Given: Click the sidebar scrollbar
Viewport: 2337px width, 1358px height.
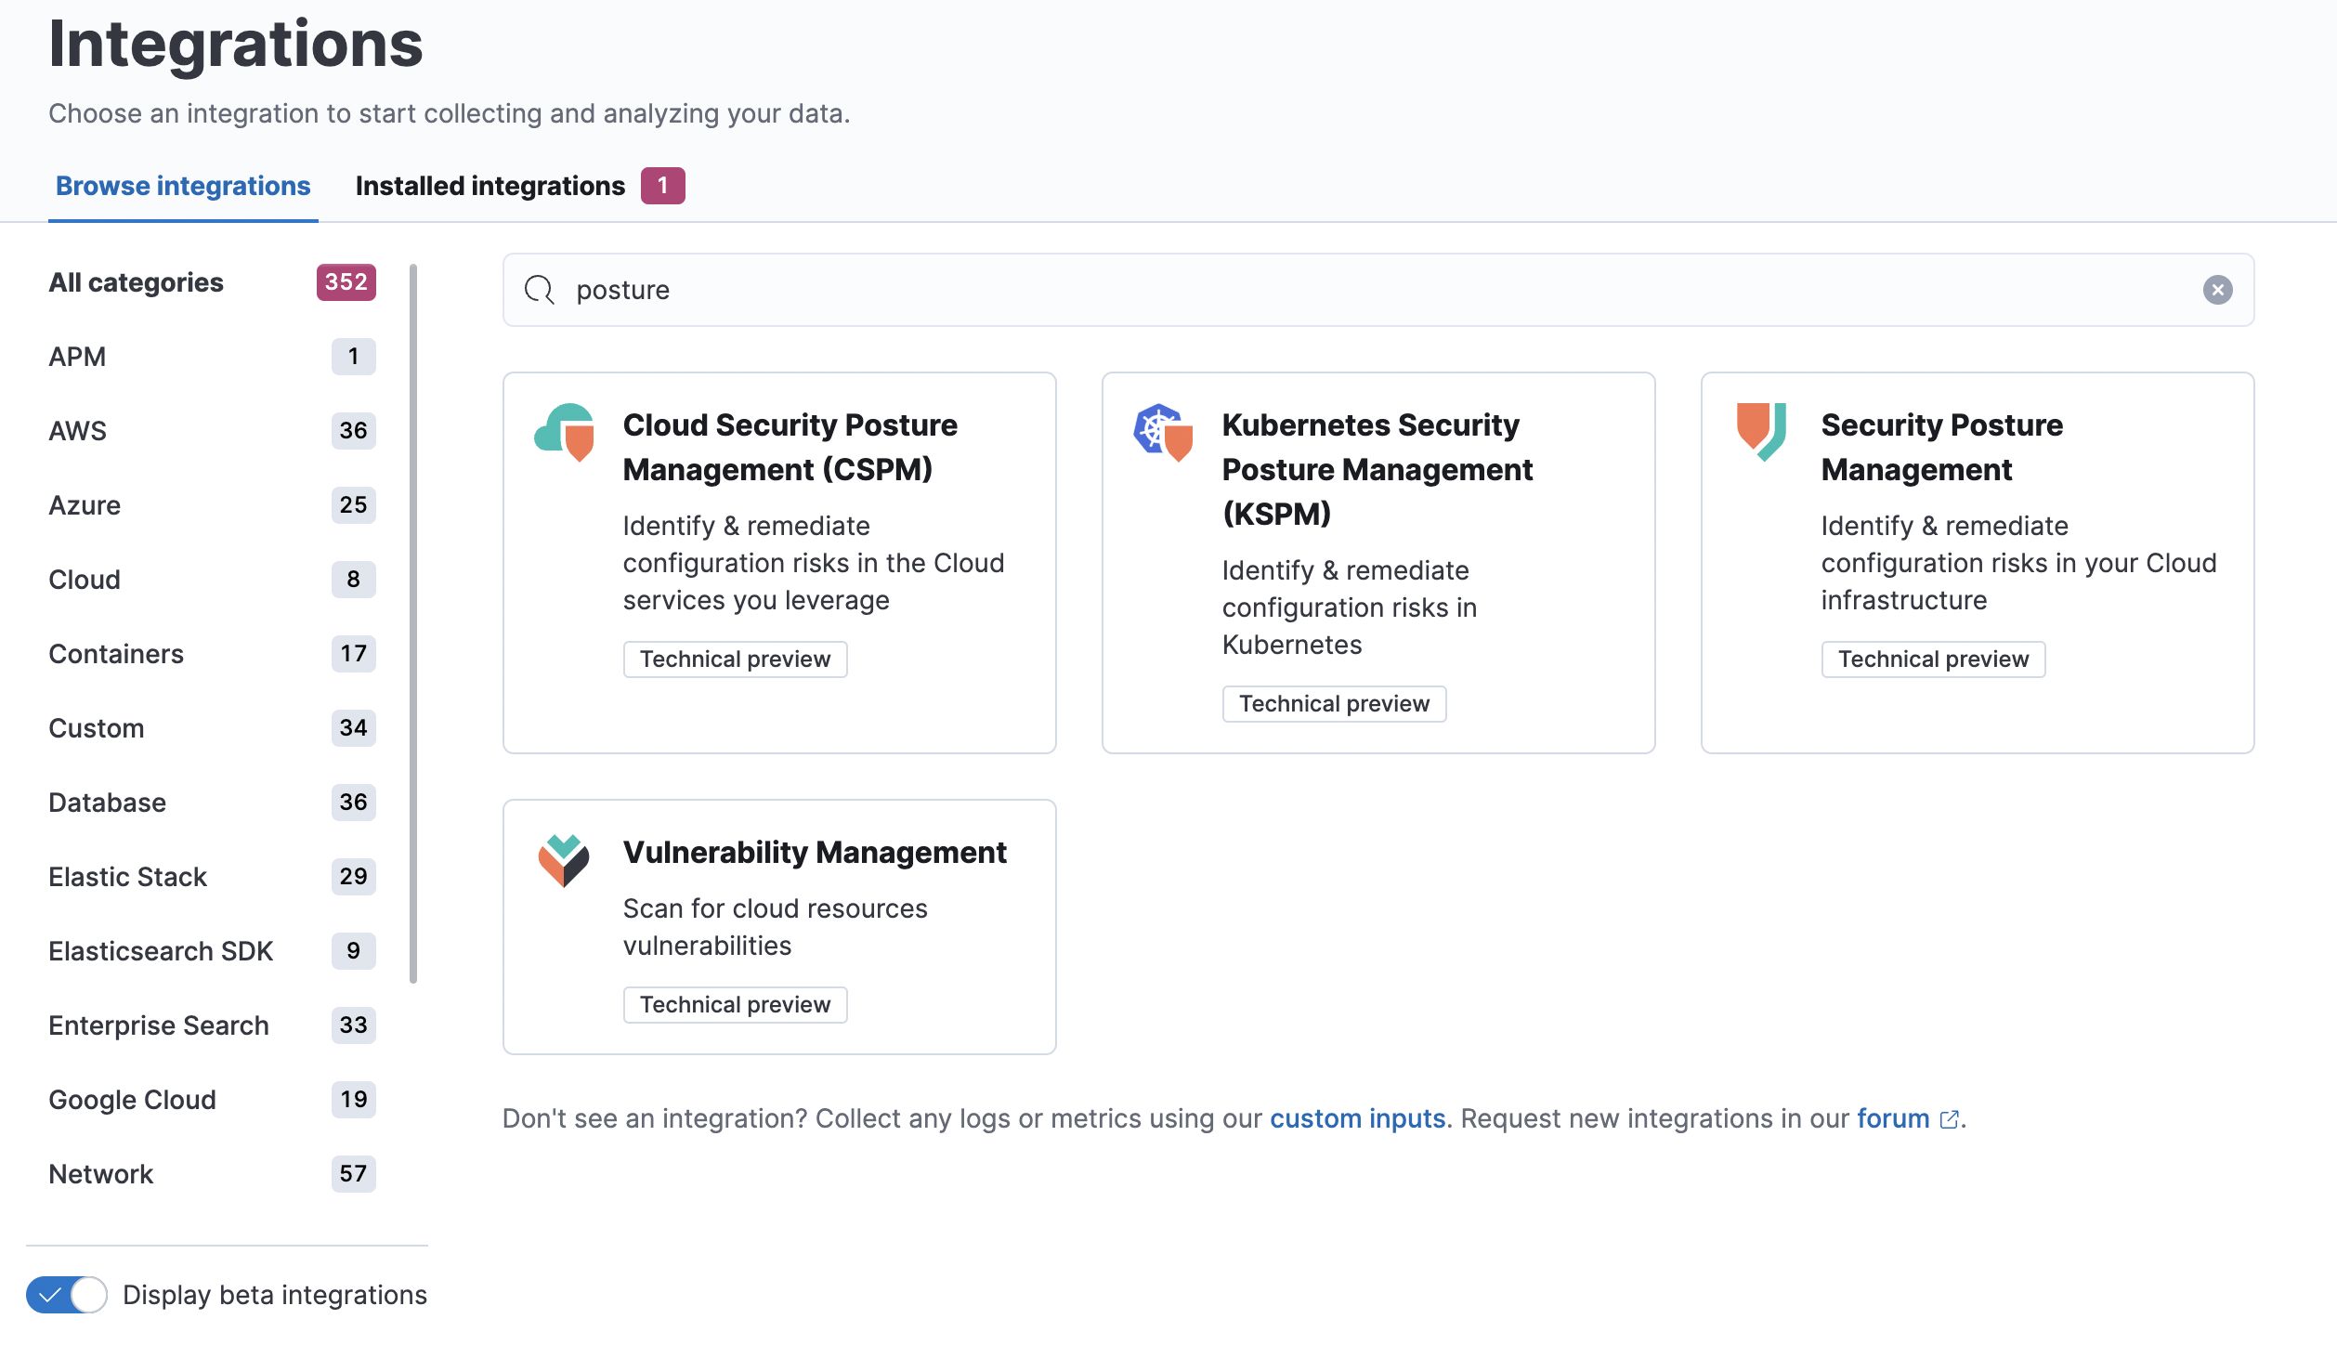Looking at the screenshot, I should point(412,622).
